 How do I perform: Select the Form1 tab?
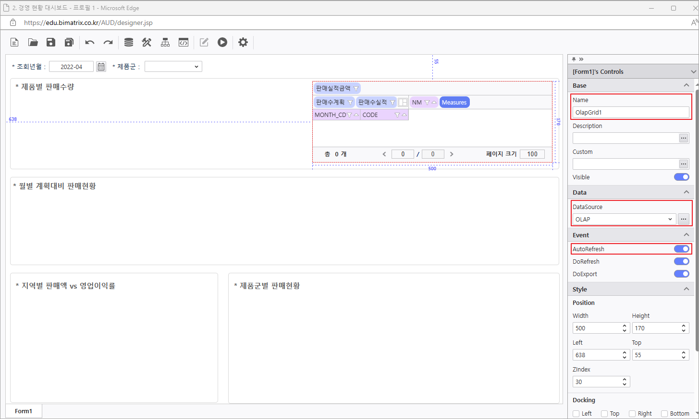point(24,411)
